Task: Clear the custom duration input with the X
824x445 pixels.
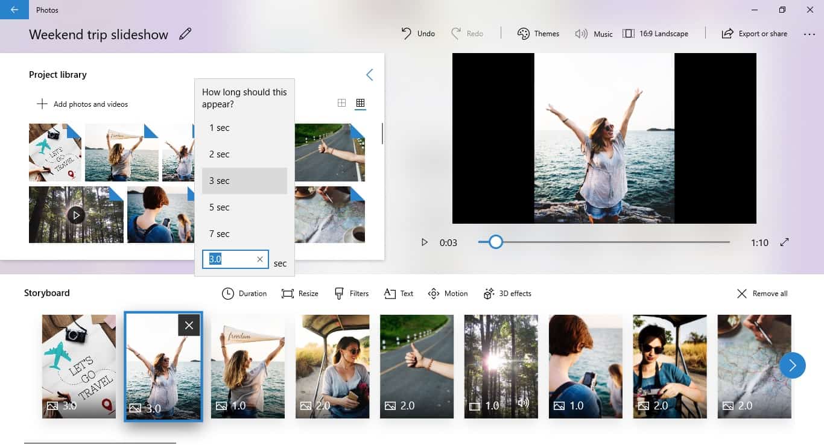Action: [260, 259]
